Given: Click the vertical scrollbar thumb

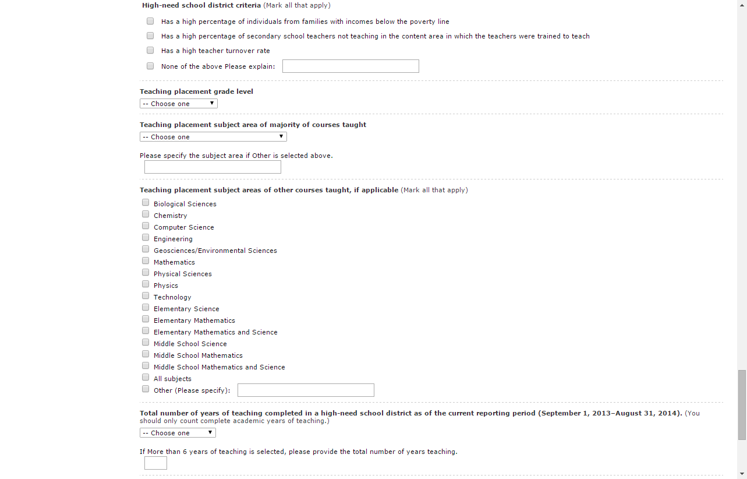Looking at the screenshot, I should (x=742, y=404).
